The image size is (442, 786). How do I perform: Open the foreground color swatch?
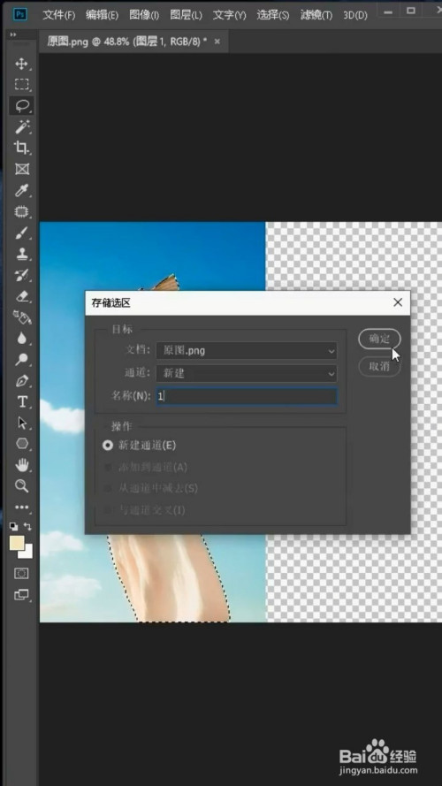17,544
